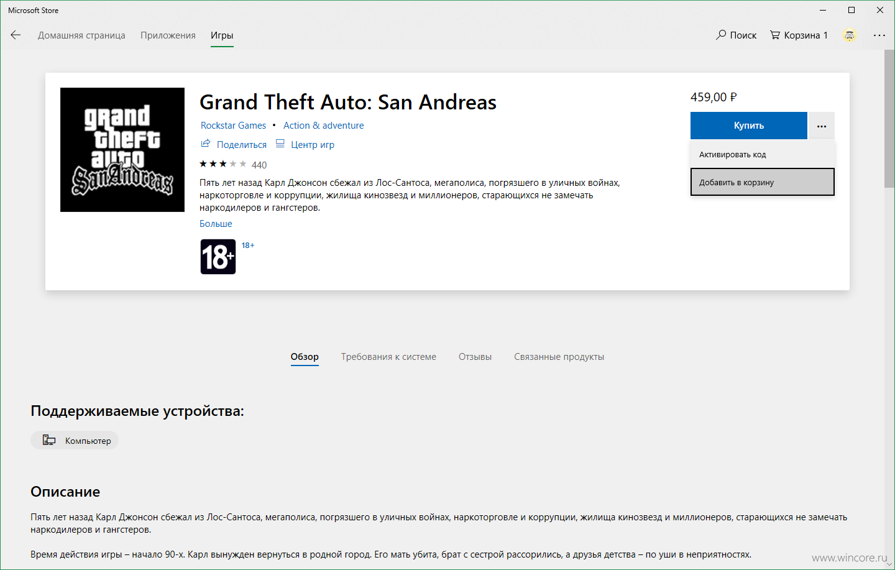Open the Домашняя страница tab

click(x=81, y=35)
